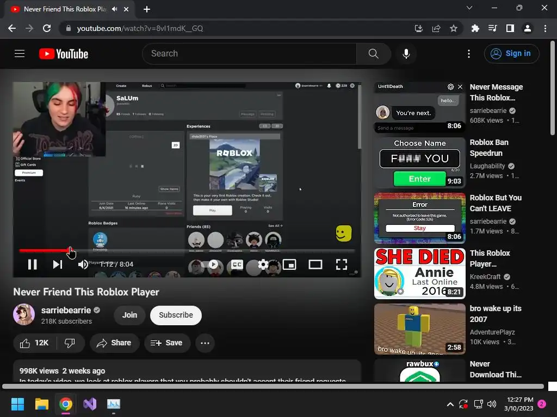
Task: Enter full screen mode
Action: (342, 264)
